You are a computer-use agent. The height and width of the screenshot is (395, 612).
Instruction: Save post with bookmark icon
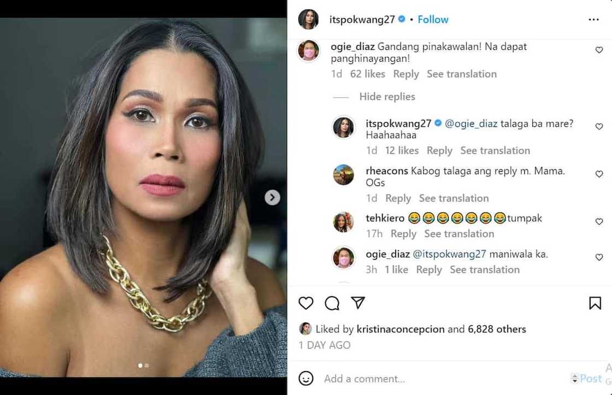[x=595, y=303]
